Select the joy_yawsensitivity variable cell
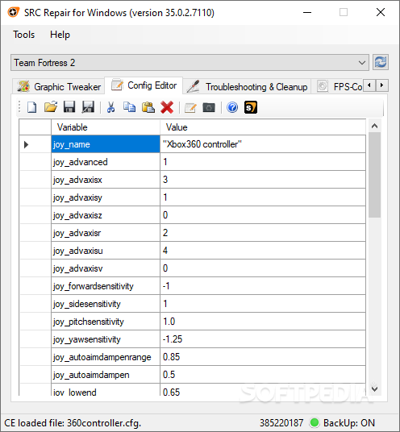The image size is (400, 432). 106,339
